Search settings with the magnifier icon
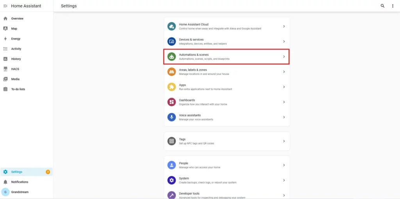 (382, 6)
